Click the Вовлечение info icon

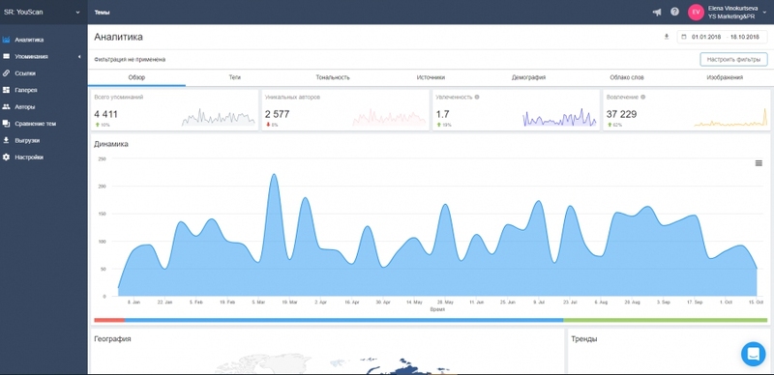click(x=642, y=98)
